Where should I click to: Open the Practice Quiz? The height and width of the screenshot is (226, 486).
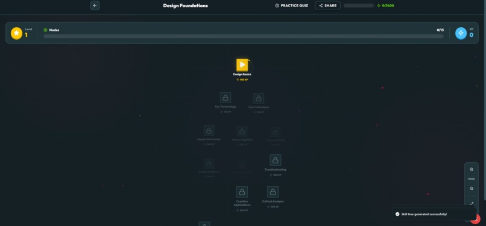click(292, 5)
